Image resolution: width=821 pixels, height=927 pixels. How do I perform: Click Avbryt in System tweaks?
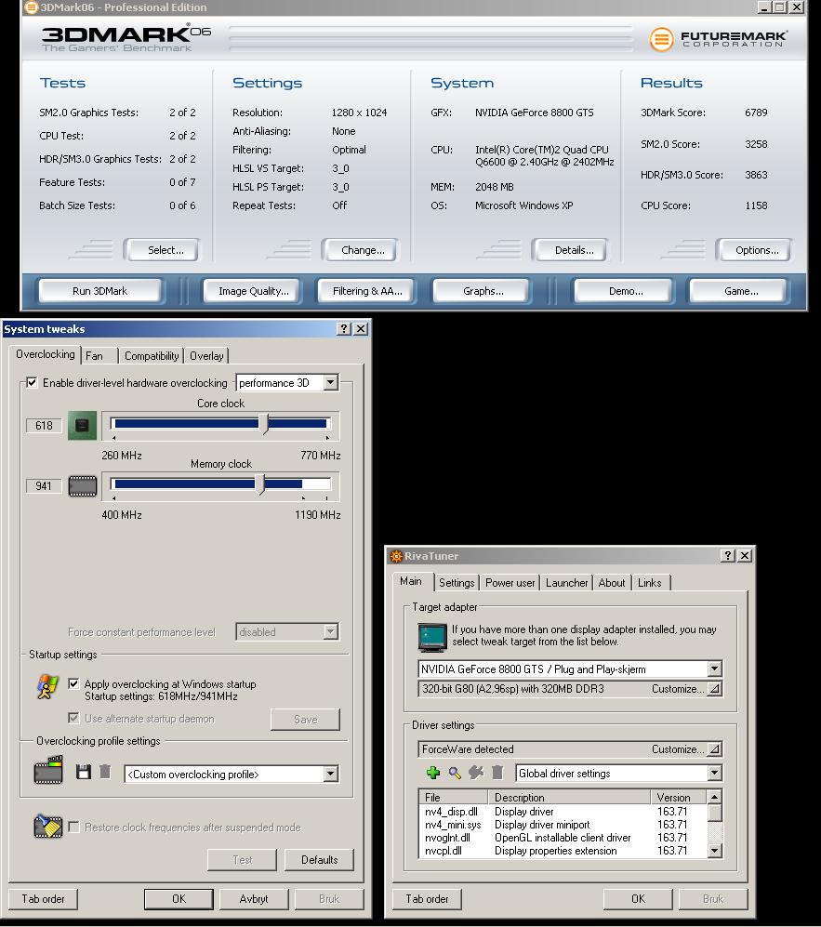click(x=254, y=898)
